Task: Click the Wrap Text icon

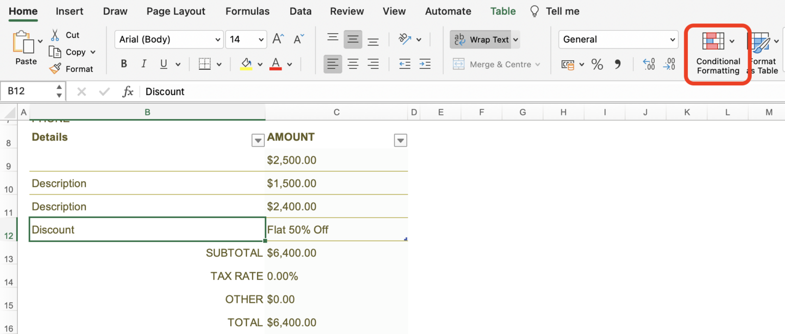Action: pyautogui.click(x=459, y=39)
